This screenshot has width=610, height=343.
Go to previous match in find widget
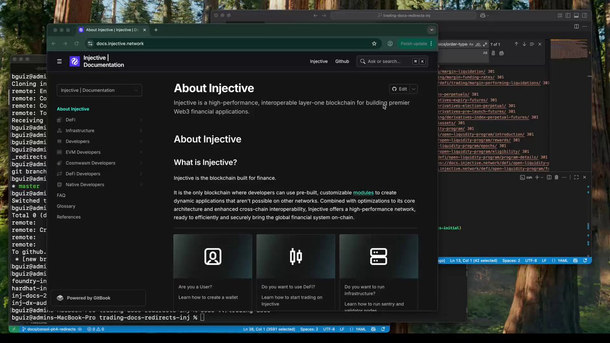coord(516,44)
